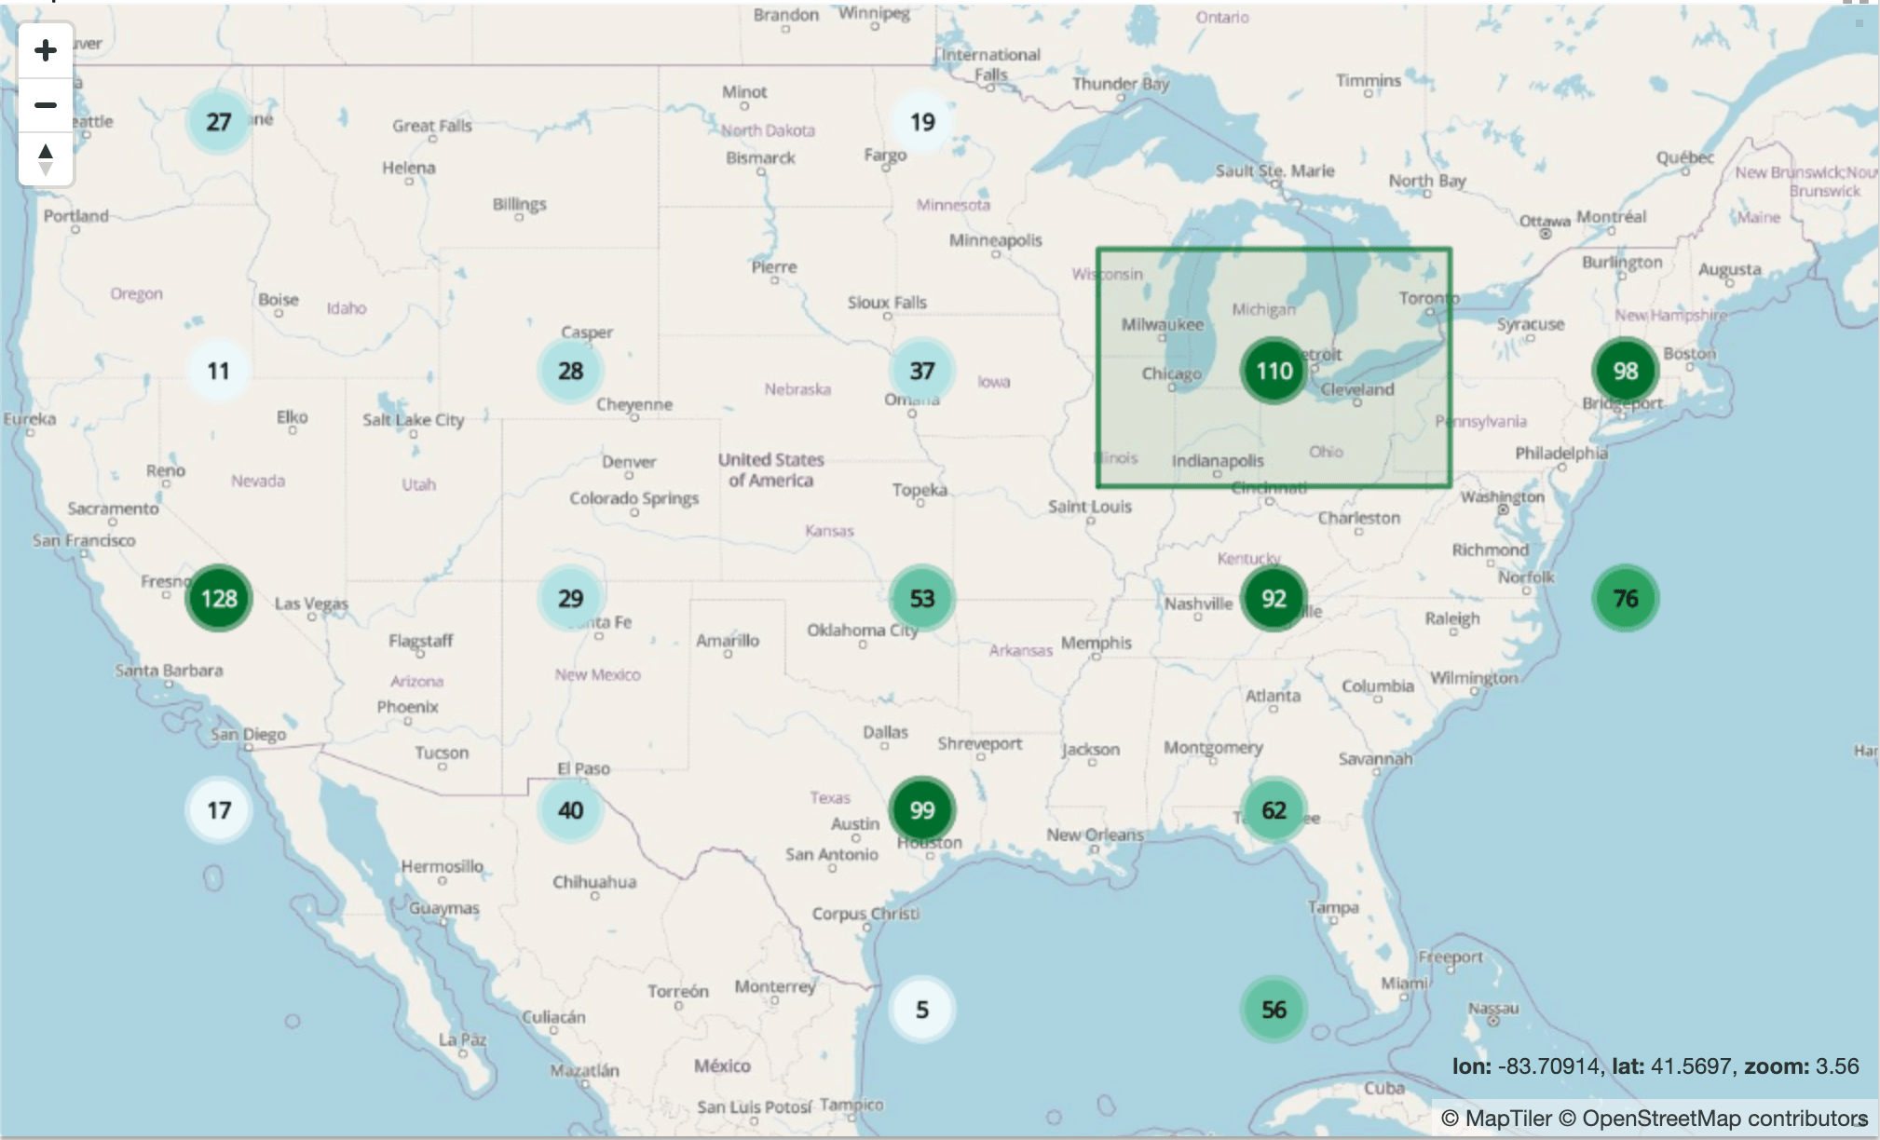This screenshot has height=1140, width=1880.
Task: Expand the cluster marker with 37
Action: tap(922, 371)
